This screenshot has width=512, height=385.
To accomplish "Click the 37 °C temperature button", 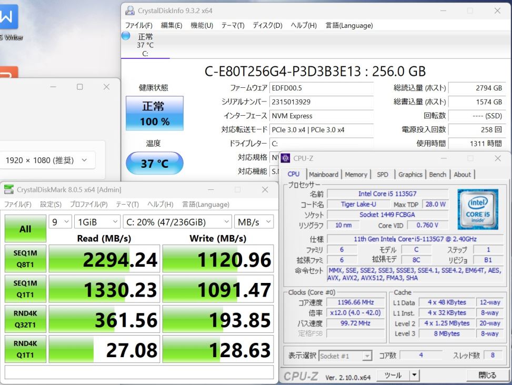I will (155, 163).
